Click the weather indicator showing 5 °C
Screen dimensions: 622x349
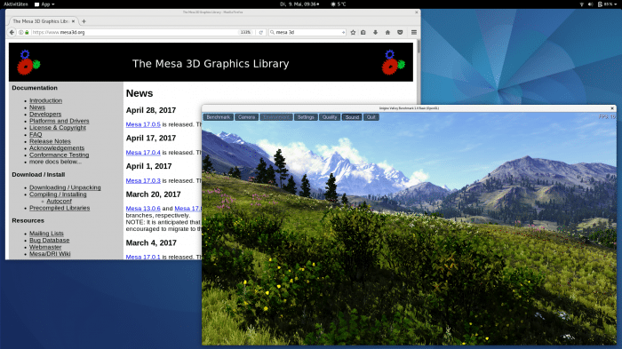pos(339,4)
